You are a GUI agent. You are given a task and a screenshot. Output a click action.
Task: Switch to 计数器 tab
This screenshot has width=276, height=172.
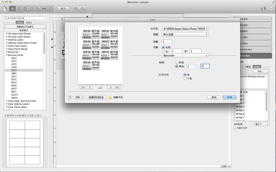point(248,67)
